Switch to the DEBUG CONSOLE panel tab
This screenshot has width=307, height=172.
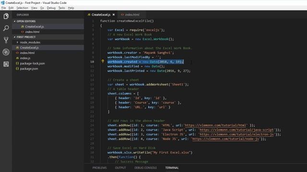point(145,168)
